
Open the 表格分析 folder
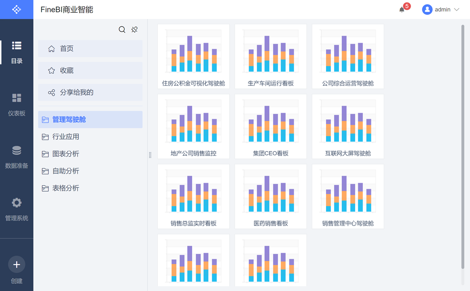[66, 188]
